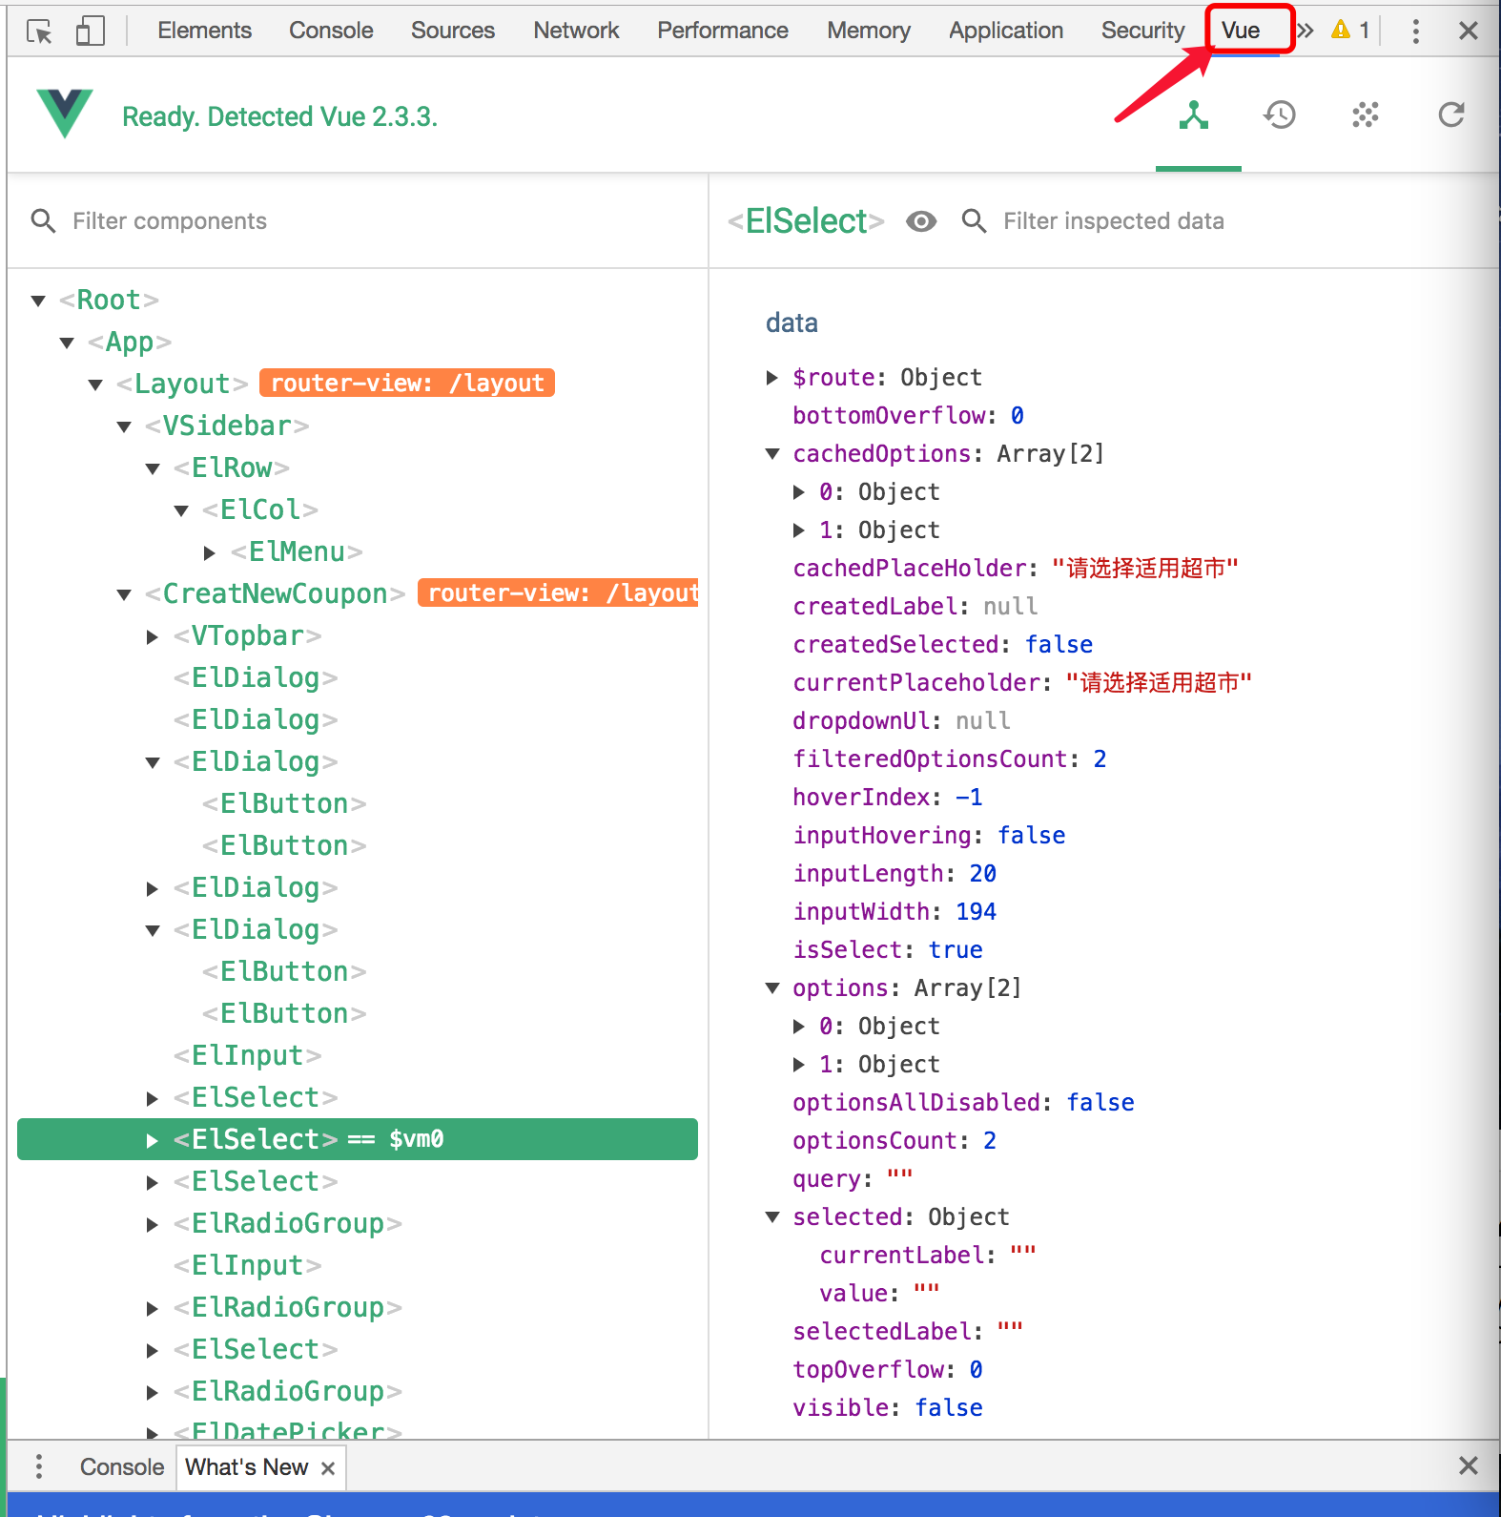Show more DevTools tabs chevron
1501x1517 pixels.
1306,31
